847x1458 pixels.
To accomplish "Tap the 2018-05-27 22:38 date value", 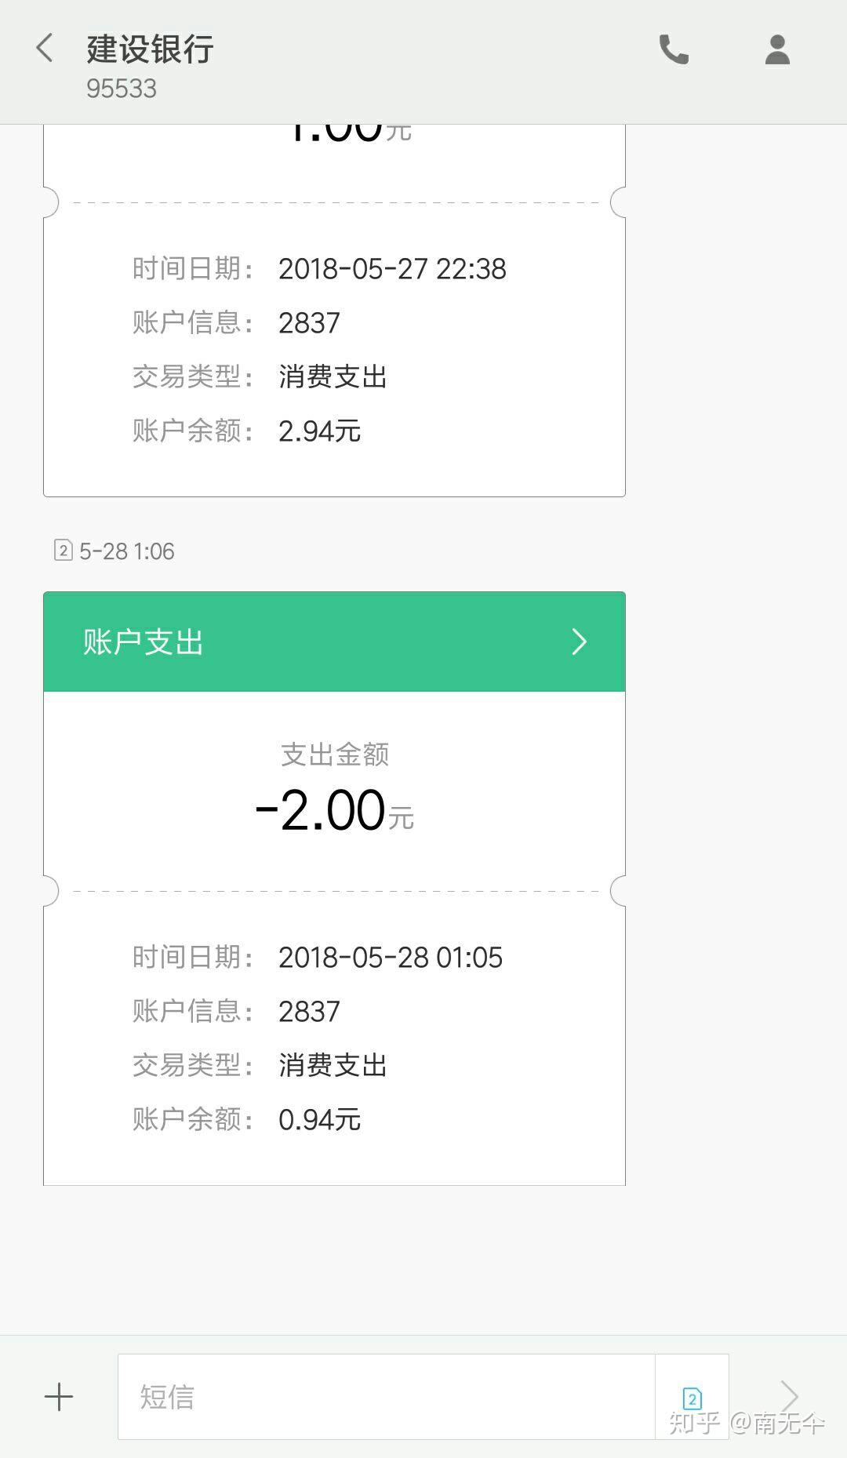I will (392, 269).
